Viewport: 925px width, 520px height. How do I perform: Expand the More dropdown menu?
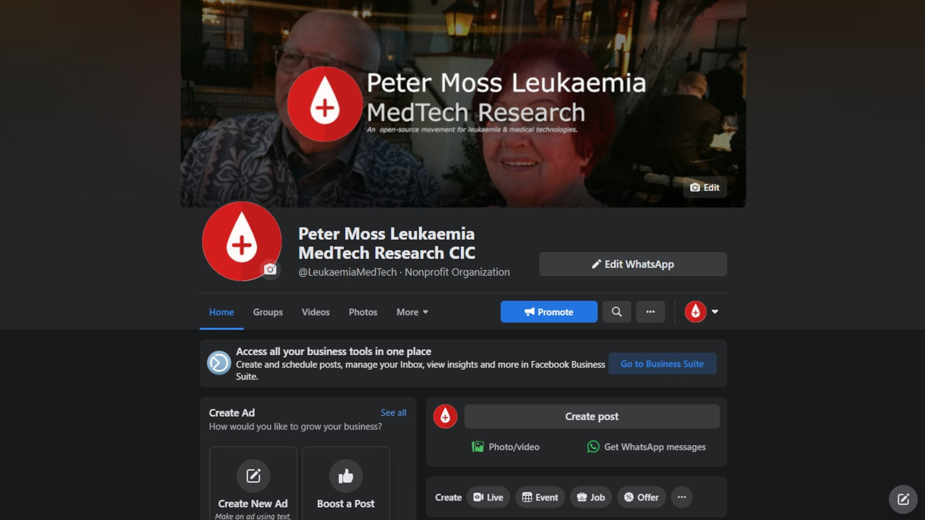412,312
